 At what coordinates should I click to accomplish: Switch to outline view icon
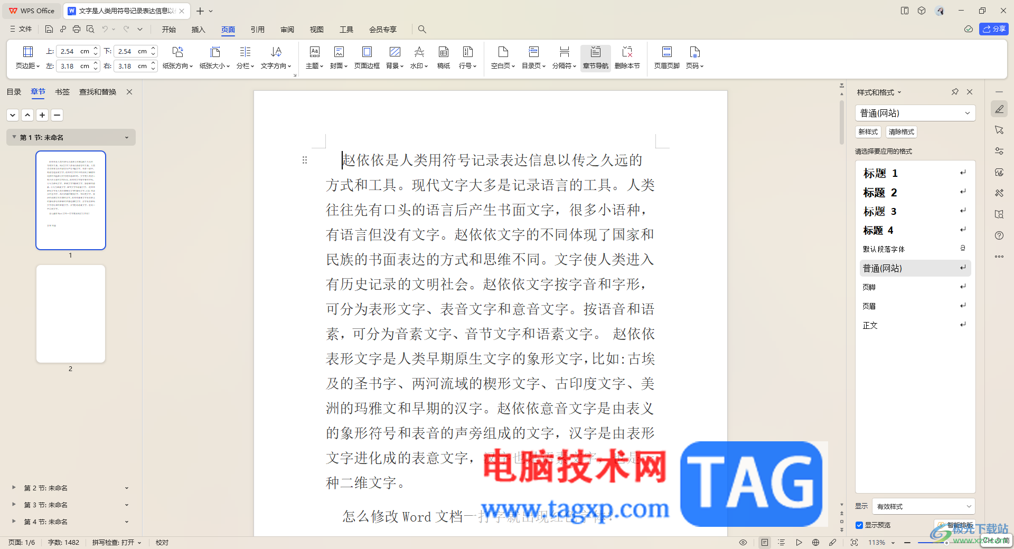click(x=782, y=543)
